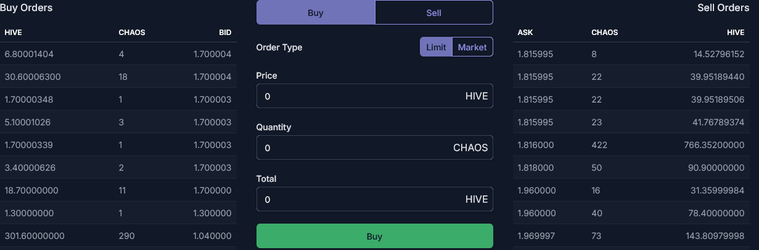This screenshot has height=250, width=759.
Task: Select buy order totaling 18.70000000 HIVE
Action: tap(118, 190)
